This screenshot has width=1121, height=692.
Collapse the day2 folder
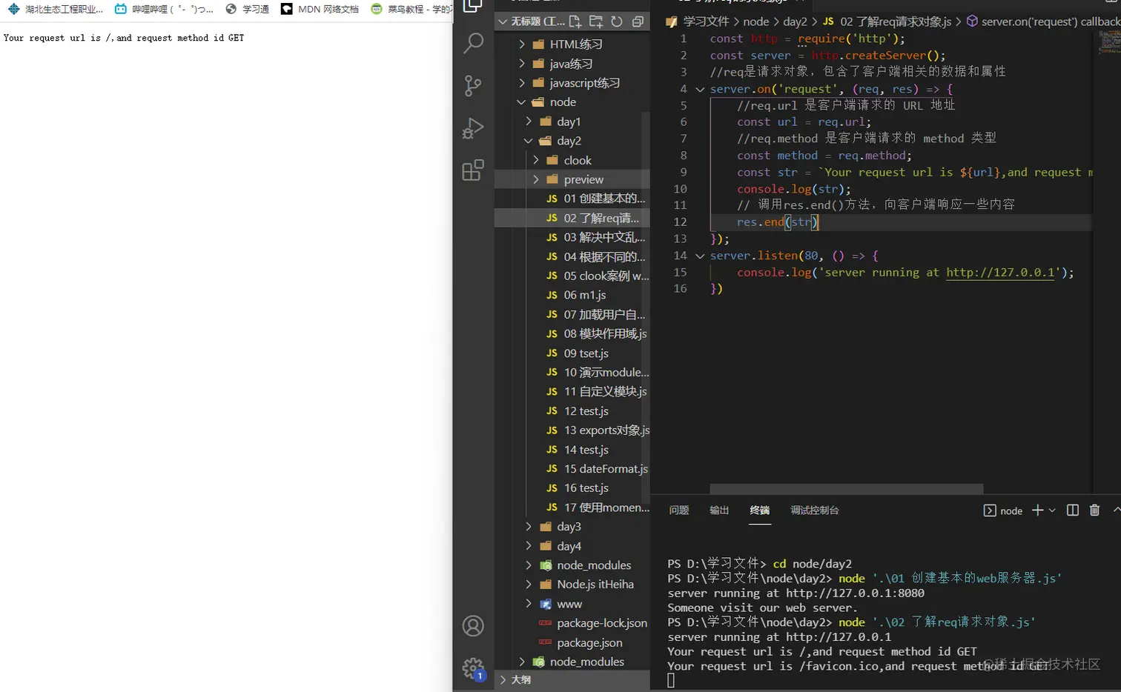pyautogui.click(x=529, y=141)
